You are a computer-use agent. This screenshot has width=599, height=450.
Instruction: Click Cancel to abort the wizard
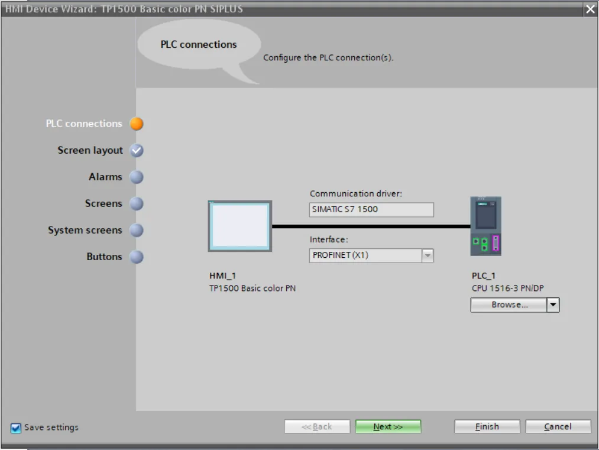tap(557, 426)
